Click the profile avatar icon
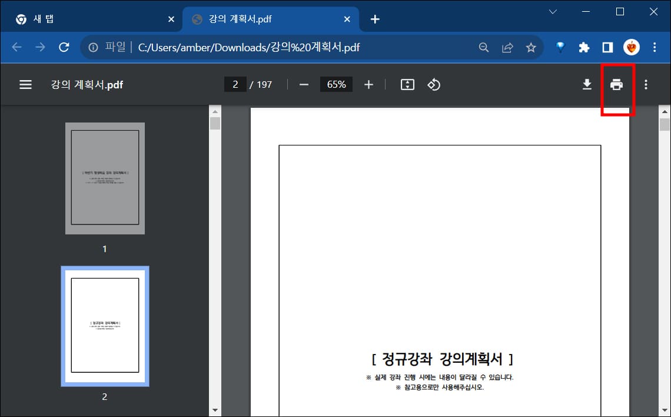This screenshot has height=417, width=671. point(631,48)
